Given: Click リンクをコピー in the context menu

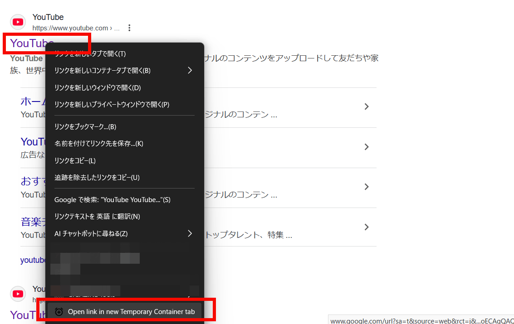Looking at the screenshot, I should tap(75, 160).
